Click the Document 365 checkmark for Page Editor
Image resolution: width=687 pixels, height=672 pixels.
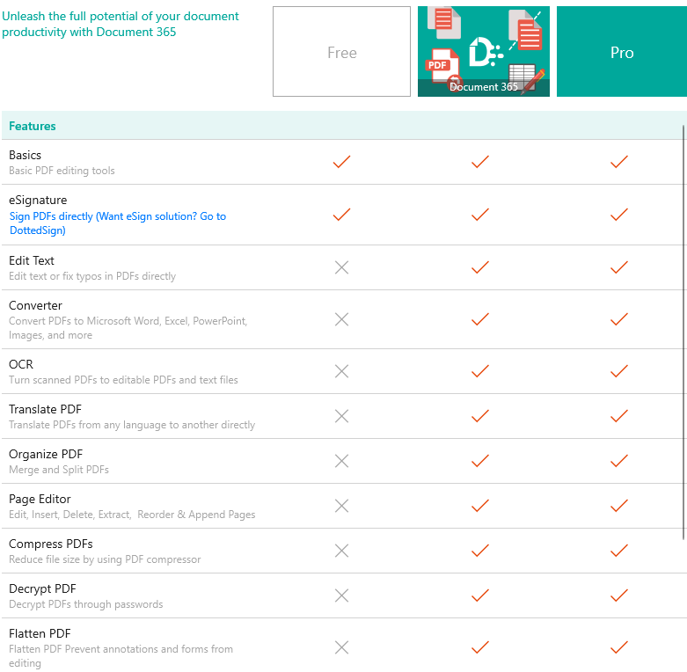click(x=480, y=506)
